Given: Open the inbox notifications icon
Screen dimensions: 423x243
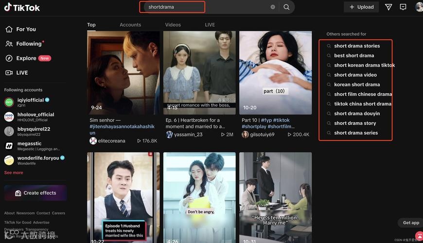Looking at the screenshot, I should (403, 7).
